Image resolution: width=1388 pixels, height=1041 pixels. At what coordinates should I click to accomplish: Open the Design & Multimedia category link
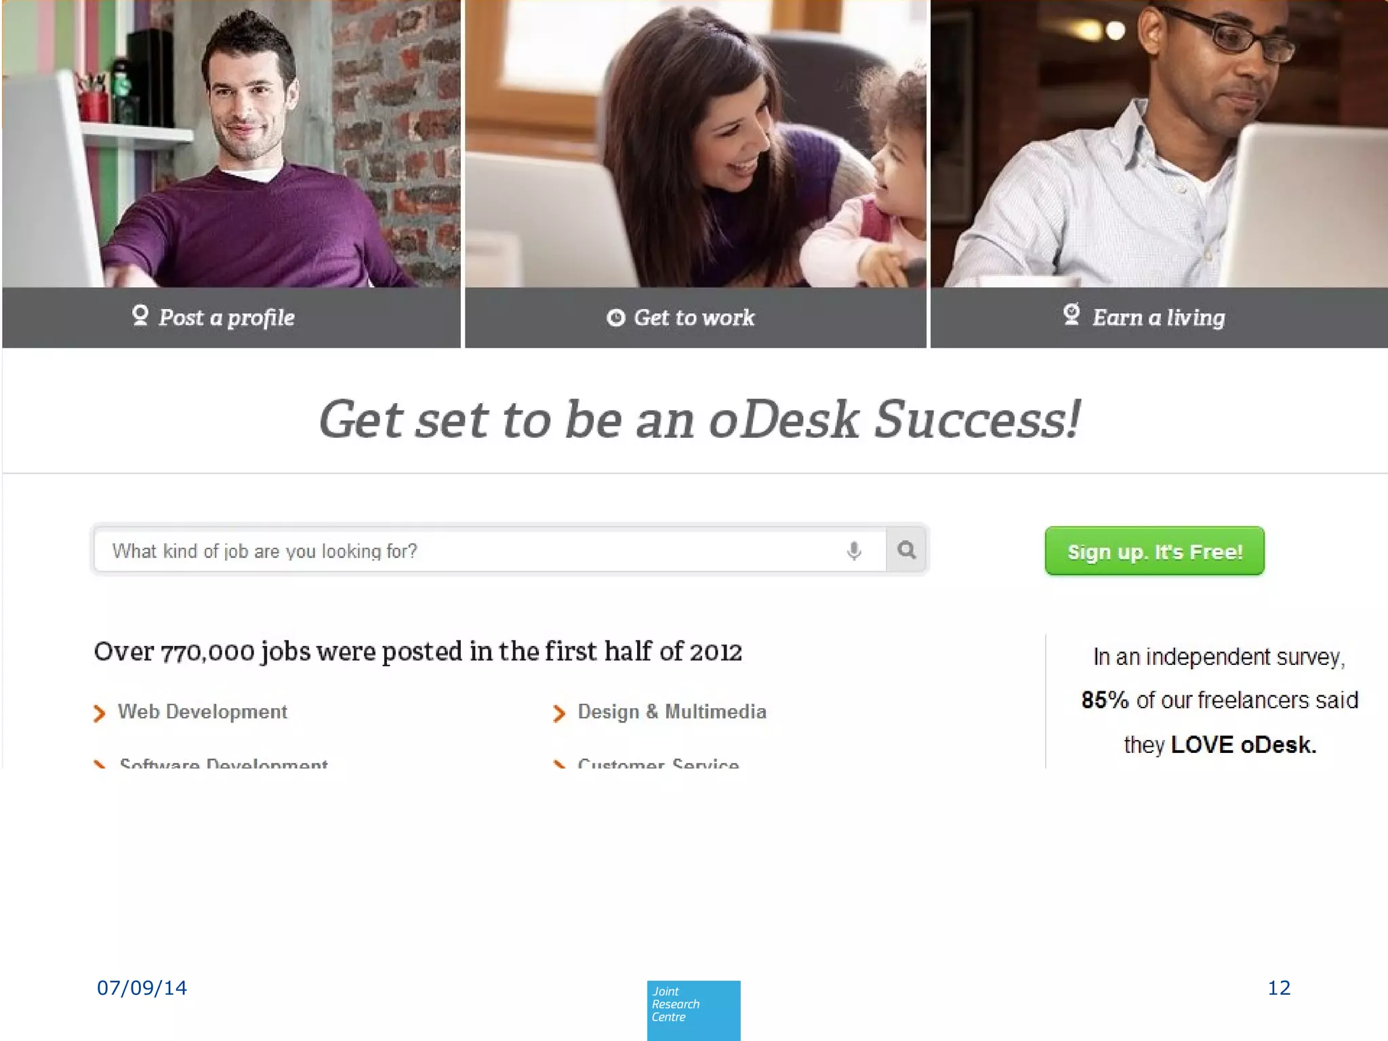pyautogui.click(x=672, y=712)
